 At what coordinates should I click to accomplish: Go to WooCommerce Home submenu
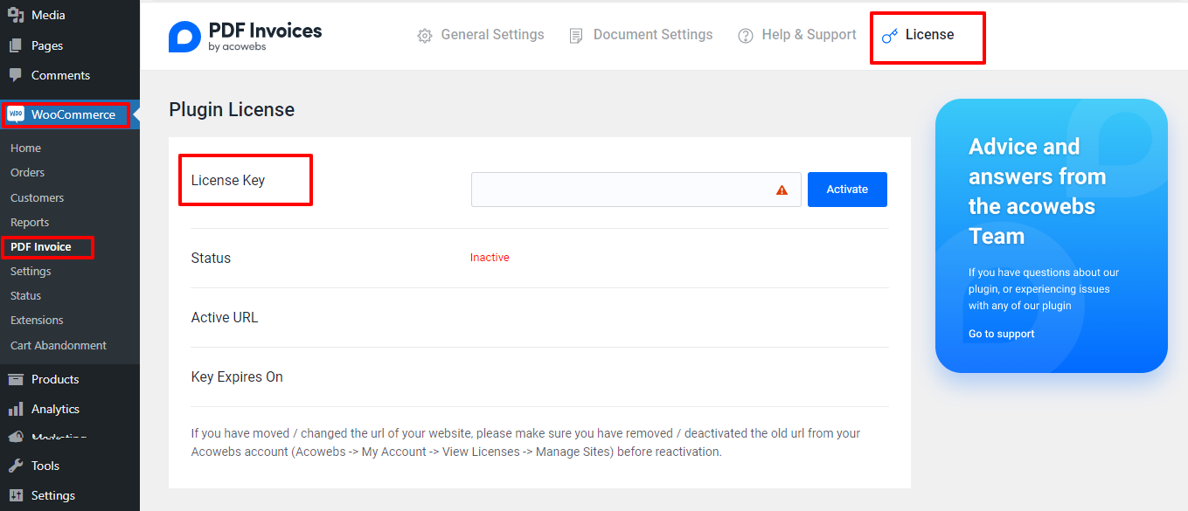[25, 148]
